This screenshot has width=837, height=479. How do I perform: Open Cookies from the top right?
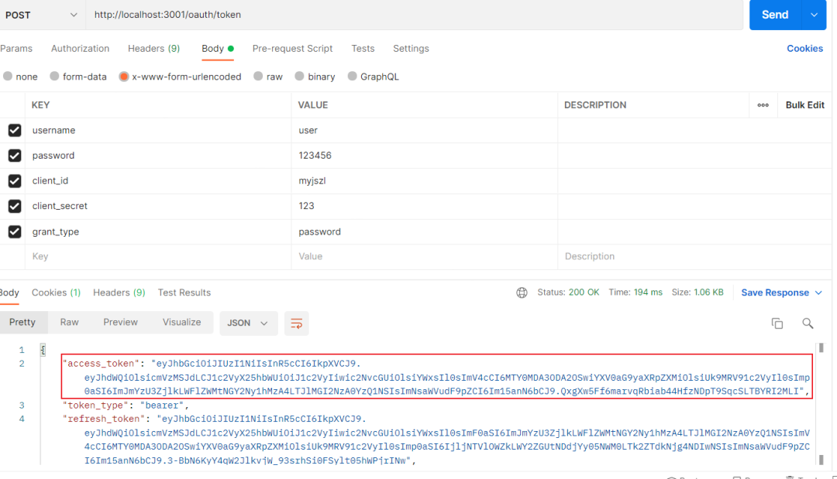pyautogui.click(x=804, y=48)
